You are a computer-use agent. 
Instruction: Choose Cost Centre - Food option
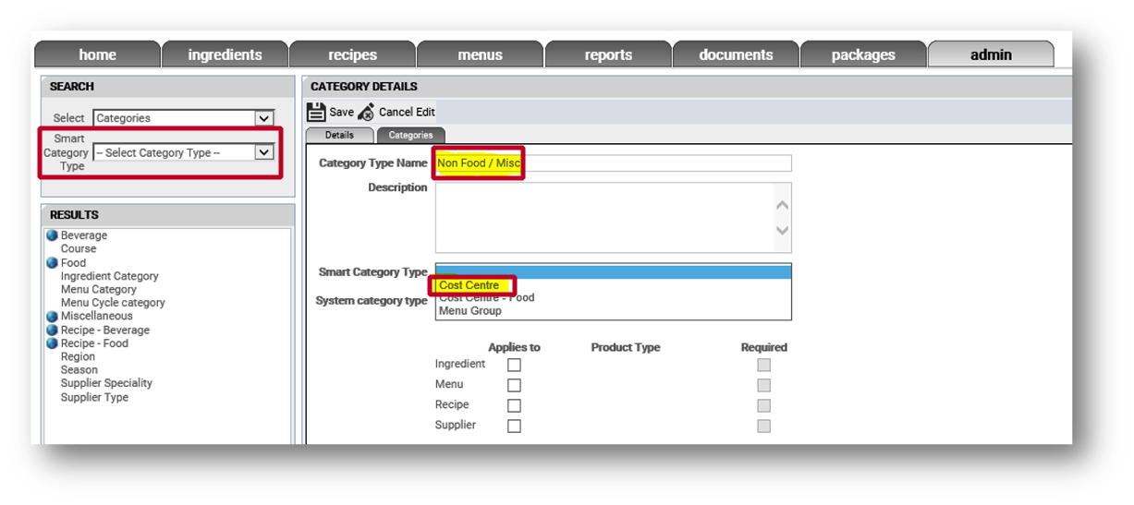click(x=486, y=297)
